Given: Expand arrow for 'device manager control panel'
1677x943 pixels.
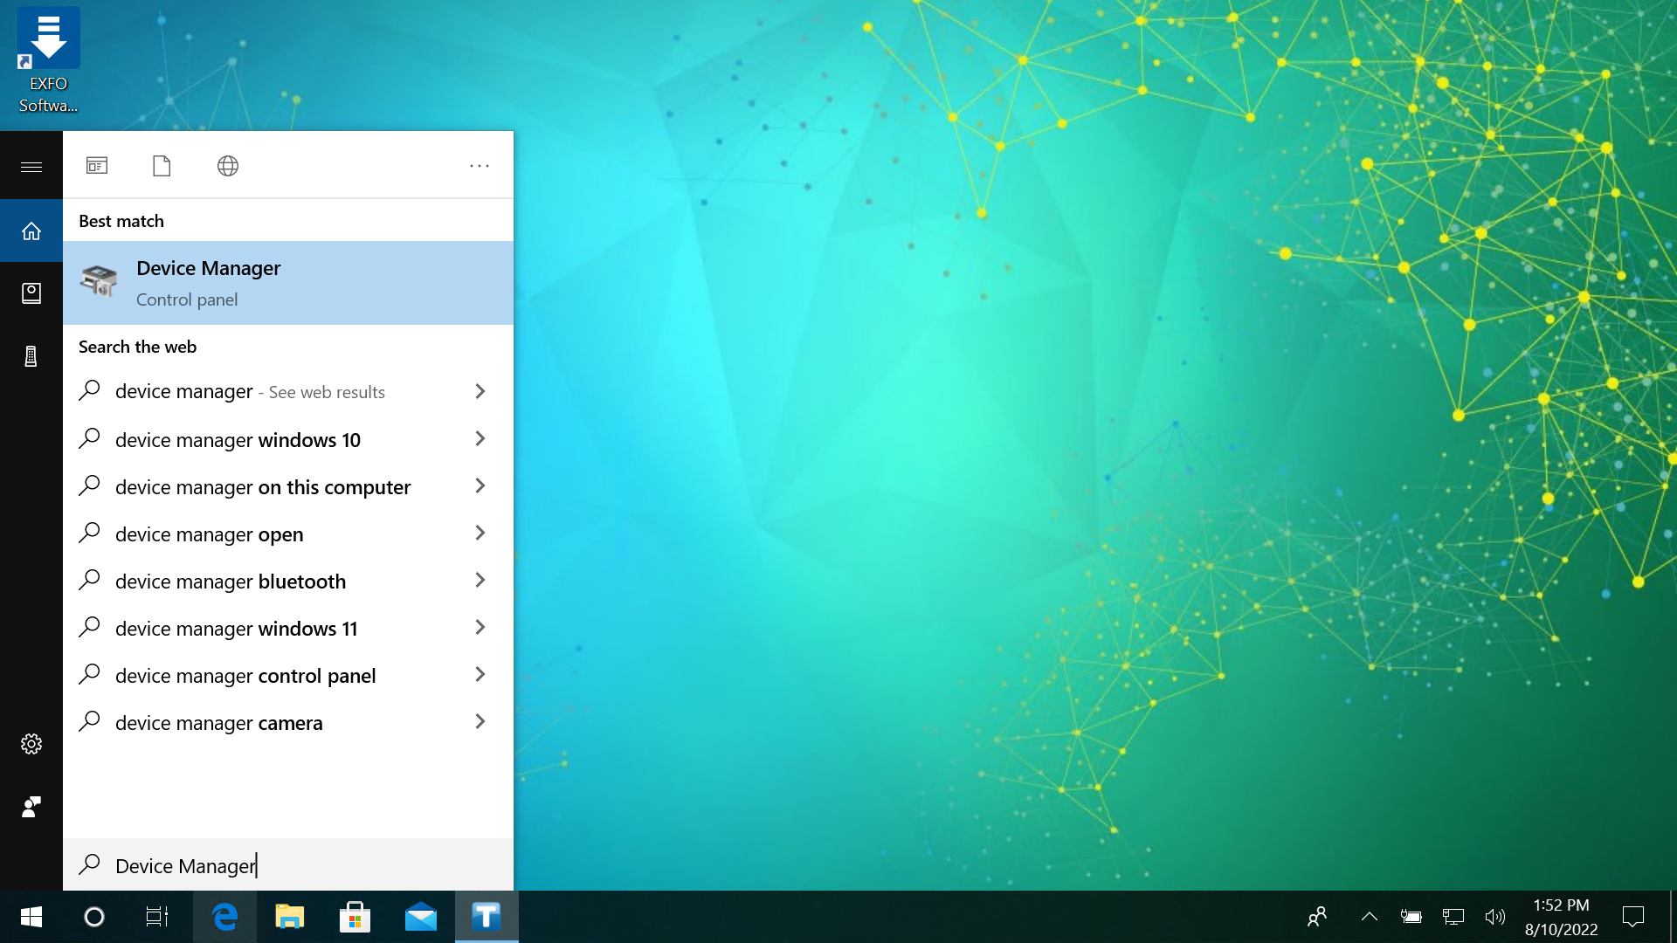Looking at the screenshot, I should click(480, 674).
